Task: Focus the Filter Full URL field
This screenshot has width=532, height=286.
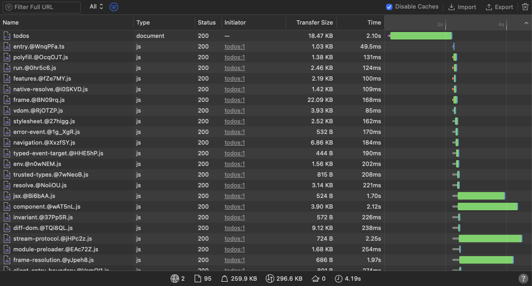Action: (x=42, y=7)
